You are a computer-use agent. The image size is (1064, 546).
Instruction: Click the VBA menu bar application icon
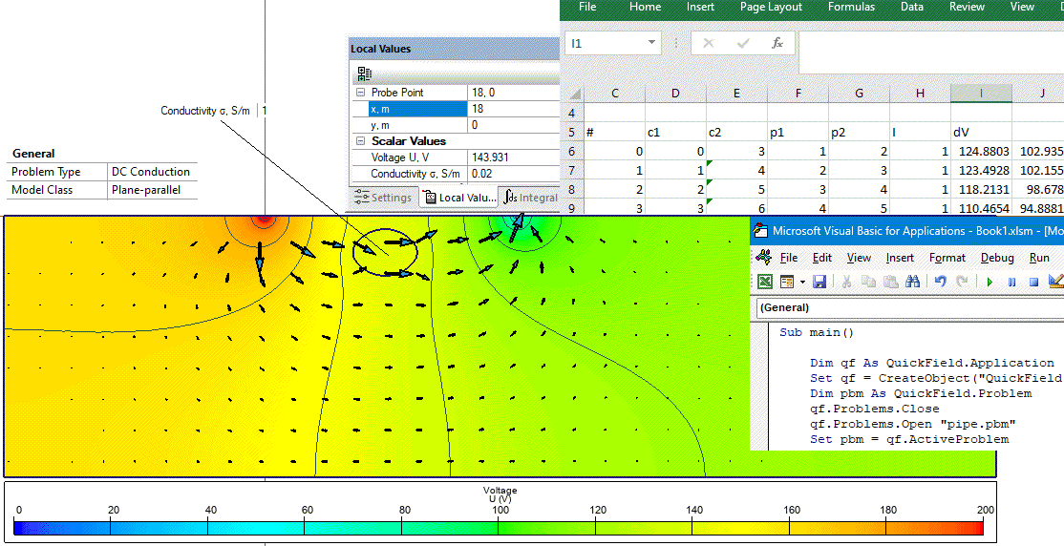pyautogui.click(x=764, y=257)
